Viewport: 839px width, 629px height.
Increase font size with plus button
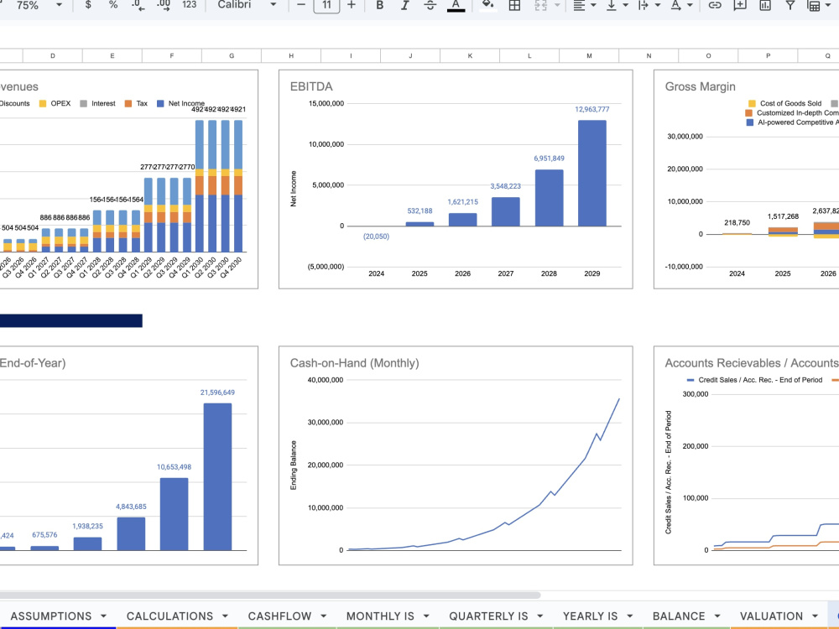[x=351, y=5]
